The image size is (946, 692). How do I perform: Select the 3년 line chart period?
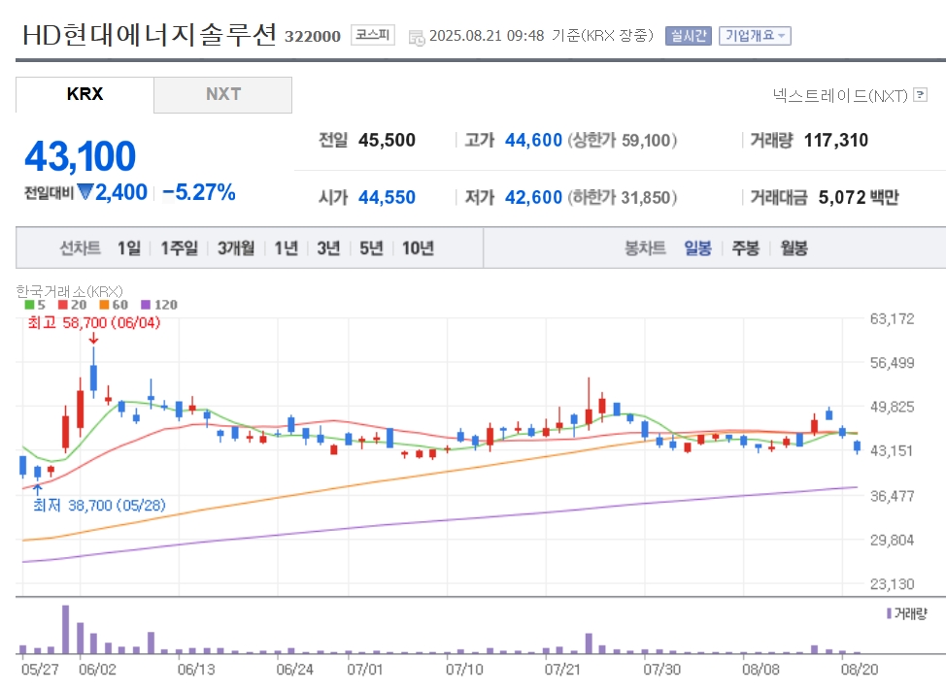coord(329,247)
